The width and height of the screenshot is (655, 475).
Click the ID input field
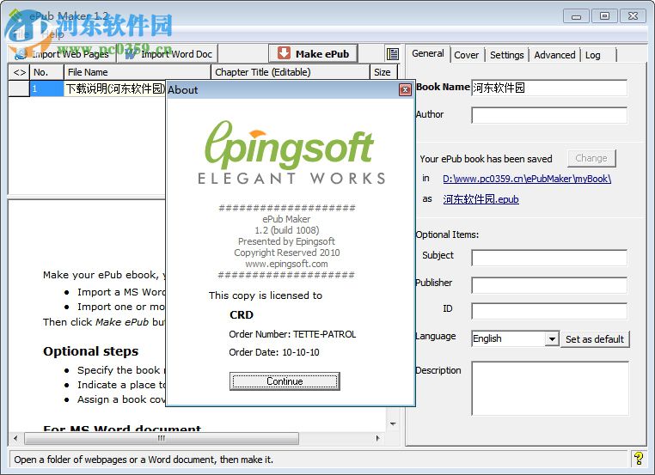(549, 311)
